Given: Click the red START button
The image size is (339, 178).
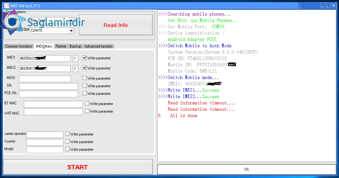Looking at the screenshot, I should click(x=78, y=167).
